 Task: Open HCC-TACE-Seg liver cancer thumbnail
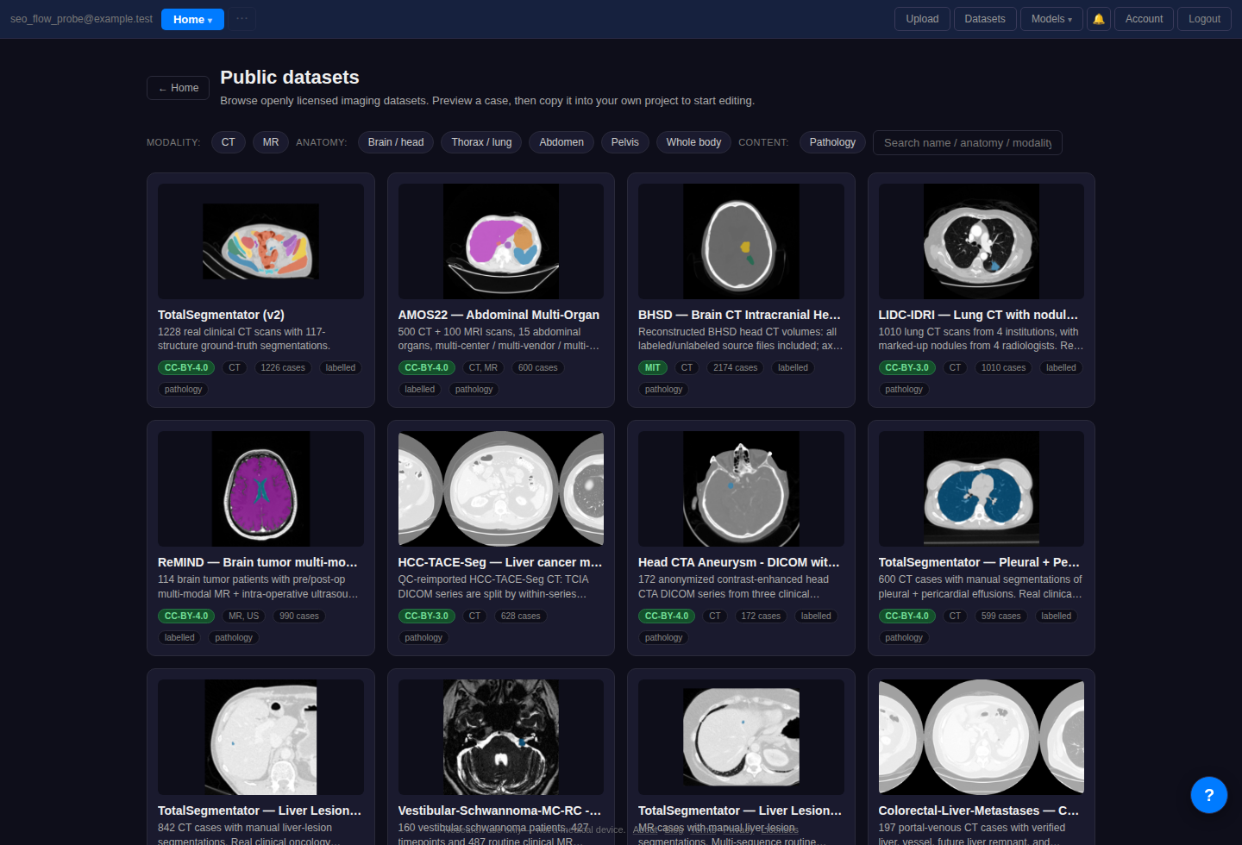click(x=501, y=489)
